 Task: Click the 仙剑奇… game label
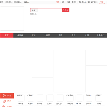40,104
